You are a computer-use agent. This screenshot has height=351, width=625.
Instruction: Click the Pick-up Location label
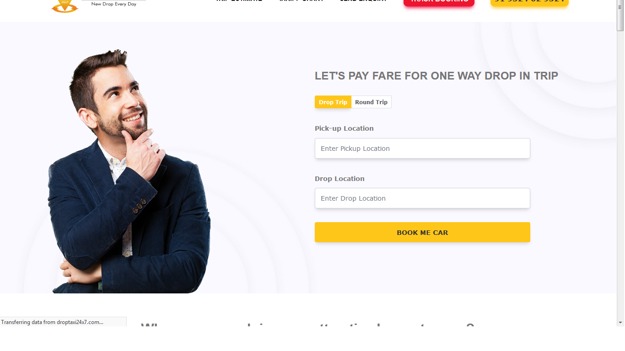[344, 128]
